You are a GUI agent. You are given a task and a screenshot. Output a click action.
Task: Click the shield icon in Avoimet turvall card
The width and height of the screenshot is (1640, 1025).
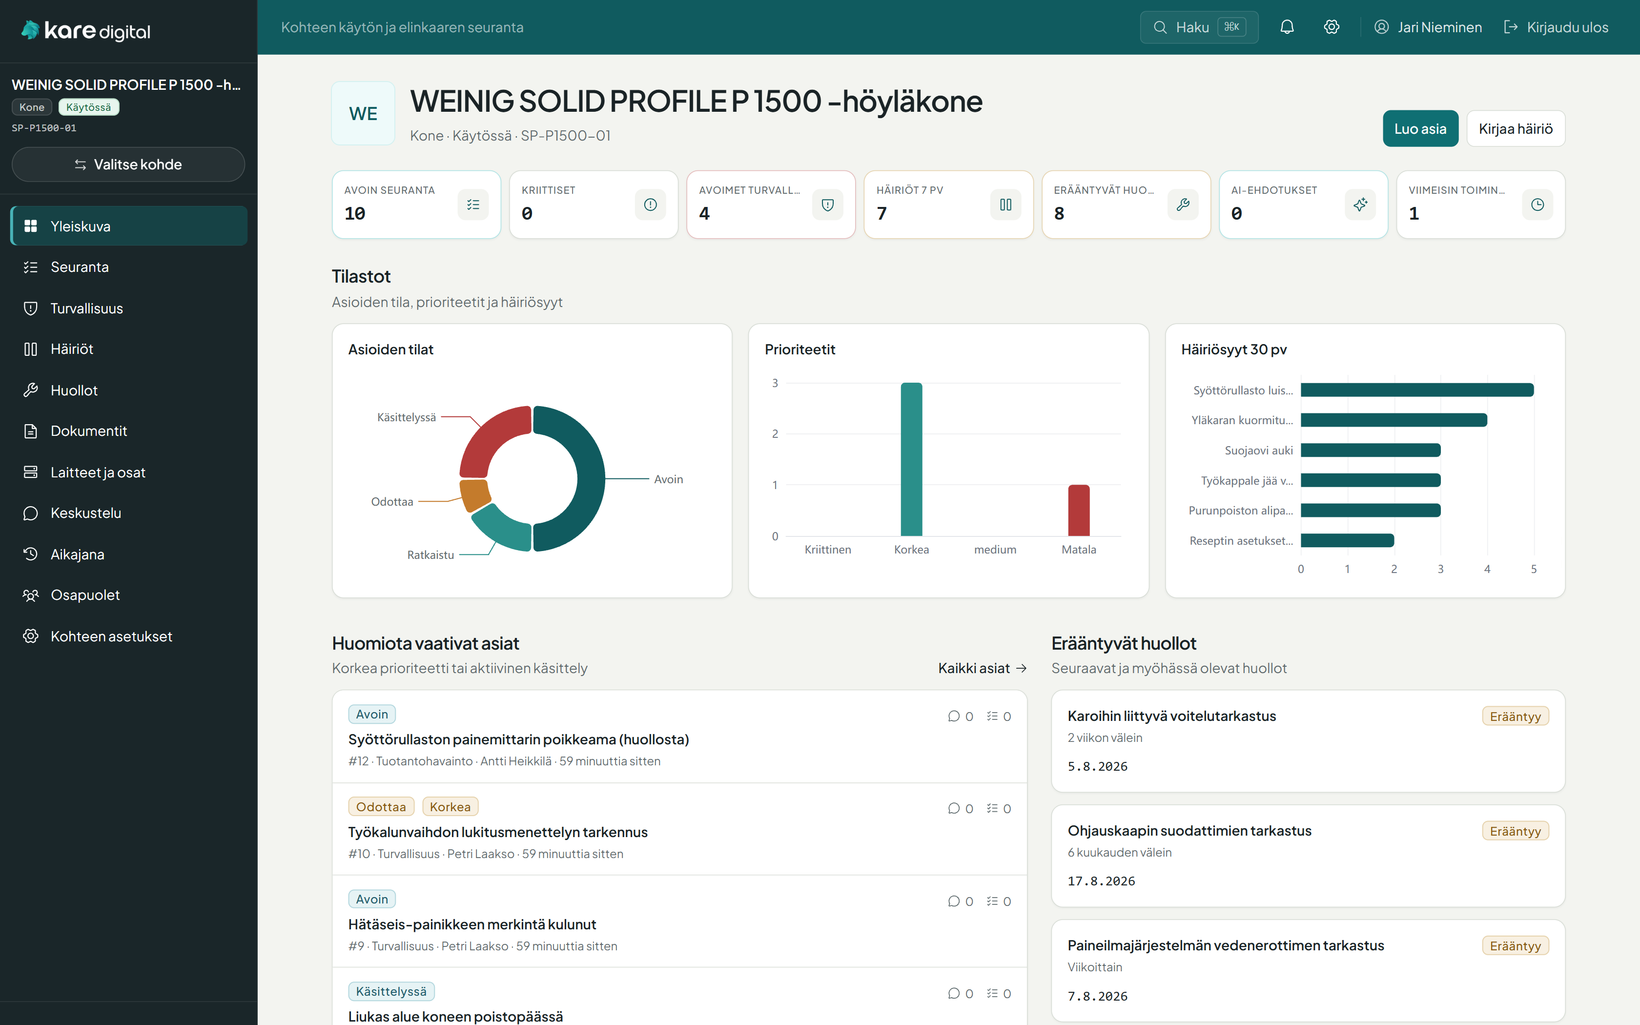827,205
